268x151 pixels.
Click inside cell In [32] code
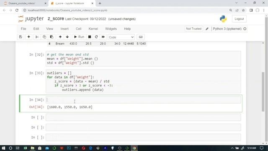click(143, 59)
